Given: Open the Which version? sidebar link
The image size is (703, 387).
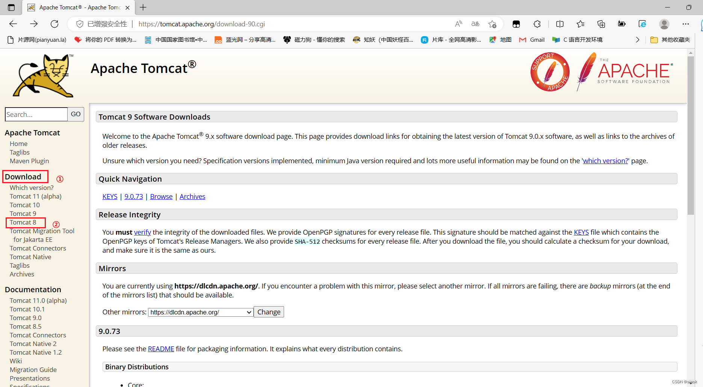Looking at the screenshot, I should (32, 188).
